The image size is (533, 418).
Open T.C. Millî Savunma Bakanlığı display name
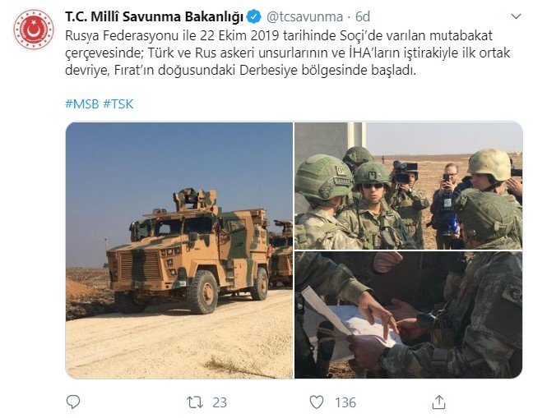point(155,16)
